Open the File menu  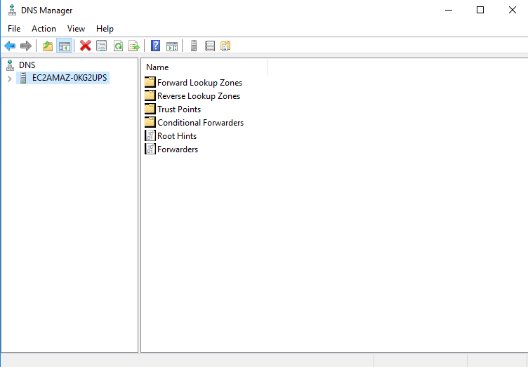click(x=14, y=29)
